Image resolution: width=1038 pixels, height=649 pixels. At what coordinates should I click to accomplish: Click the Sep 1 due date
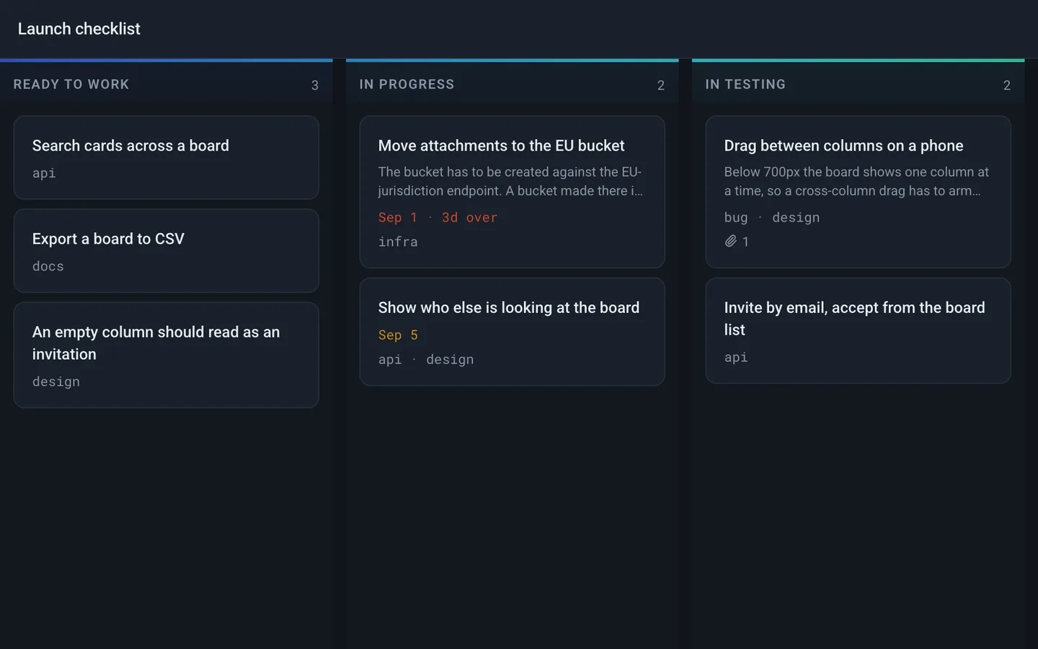pos(398,217)
